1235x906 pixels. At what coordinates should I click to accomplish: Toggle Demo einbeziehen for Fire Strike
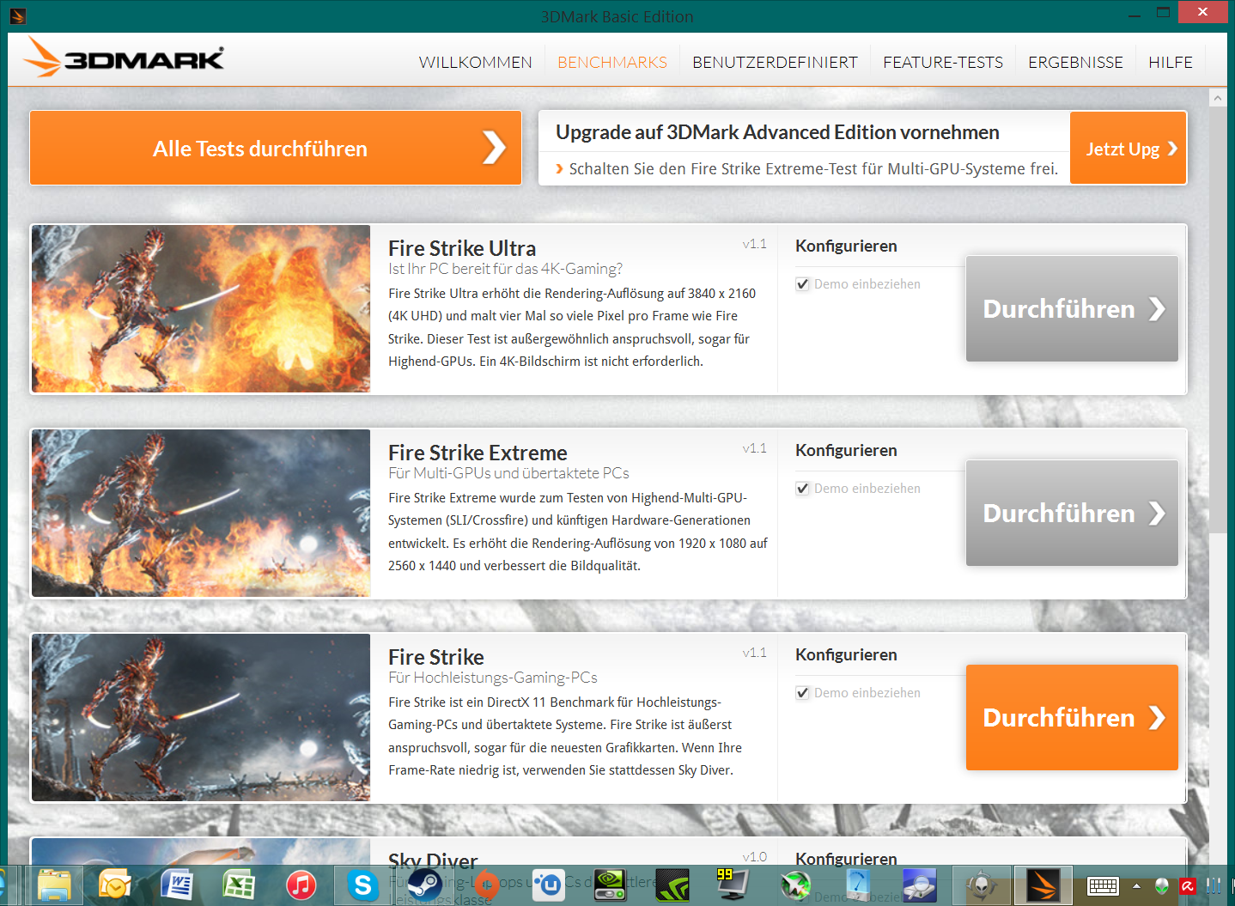(x=802, y=693)
